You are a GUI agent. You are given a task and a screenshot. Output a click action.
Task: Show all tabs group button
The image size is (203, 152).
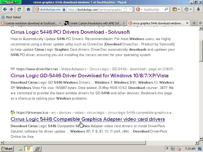200,23
